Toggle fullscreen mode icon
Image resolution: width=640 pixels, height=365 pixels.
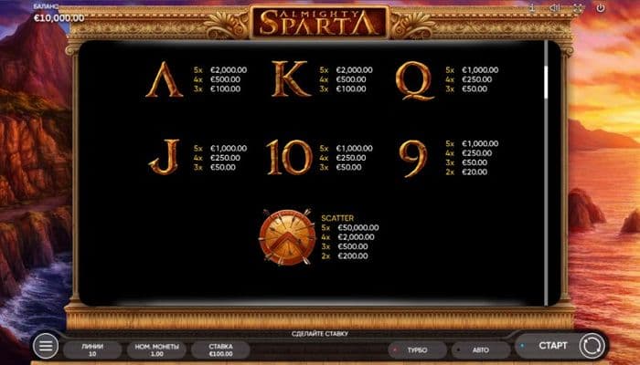point(578,8)
